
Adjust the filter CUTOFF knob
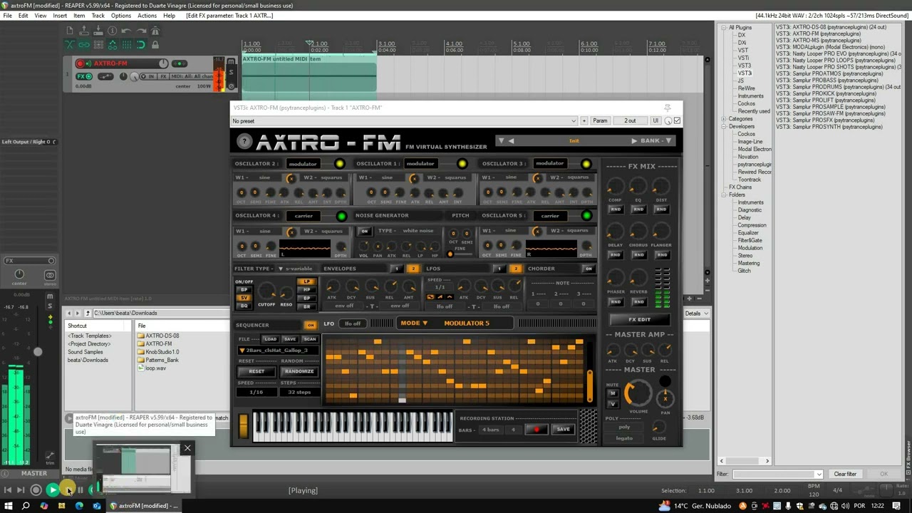(x=266, y=291)
